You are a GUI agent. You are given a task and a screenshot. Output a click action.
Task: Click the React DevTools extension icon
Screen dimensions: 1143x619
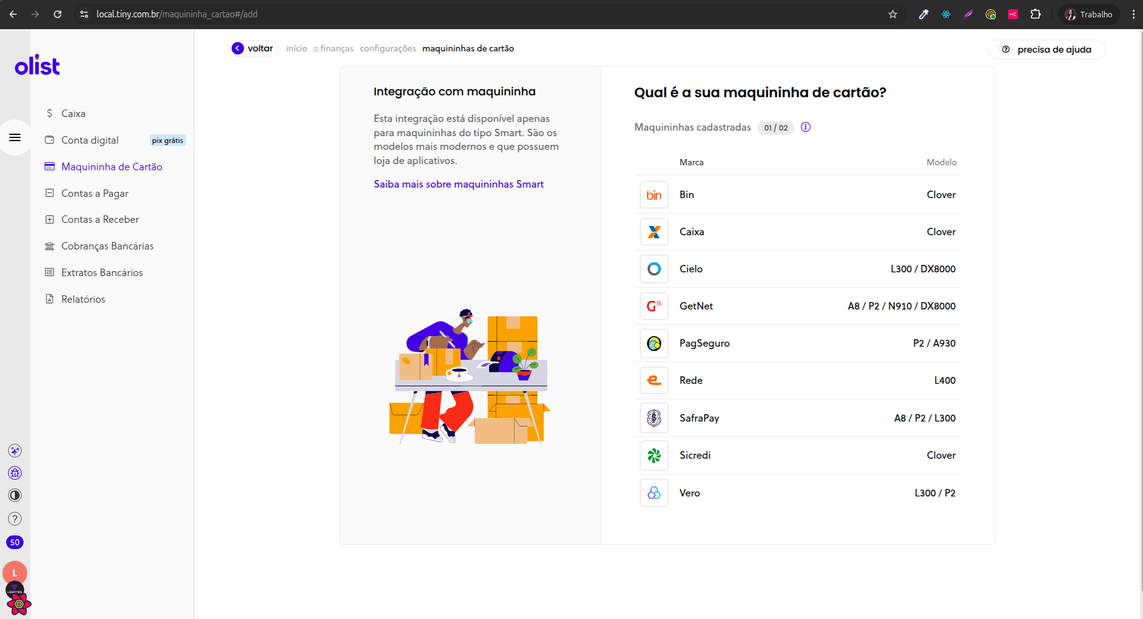946,14
